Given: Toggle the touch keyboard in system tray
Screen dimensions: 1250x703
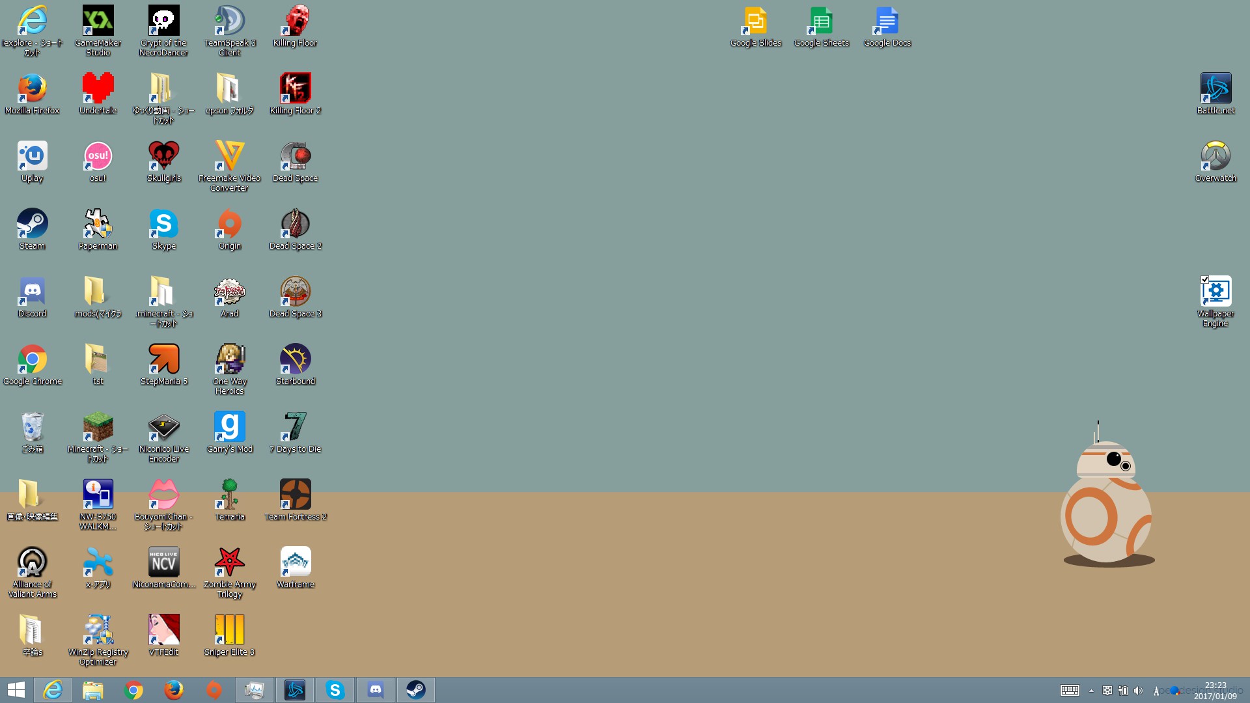Looking at the screenshot, I should [1070, 691].
